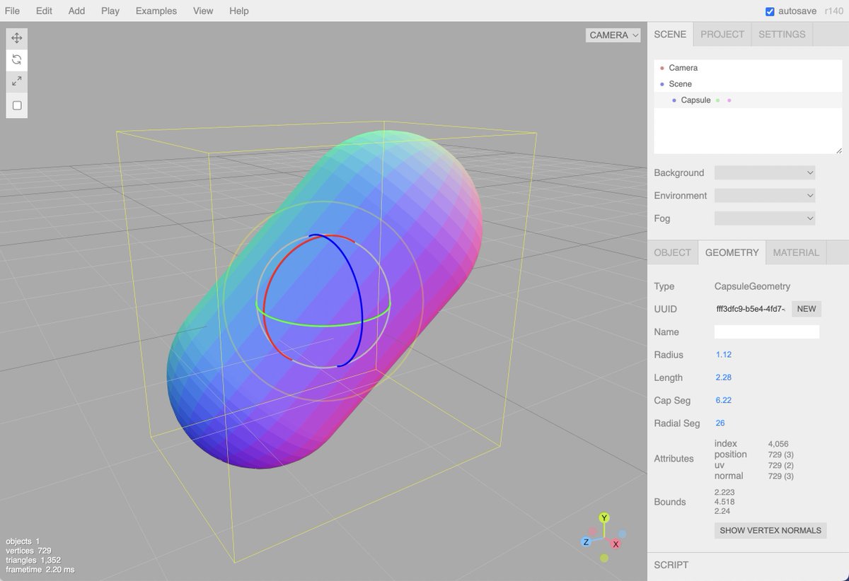Switch to the OBJECT tab
849x581 pixels.
[672, 252]
